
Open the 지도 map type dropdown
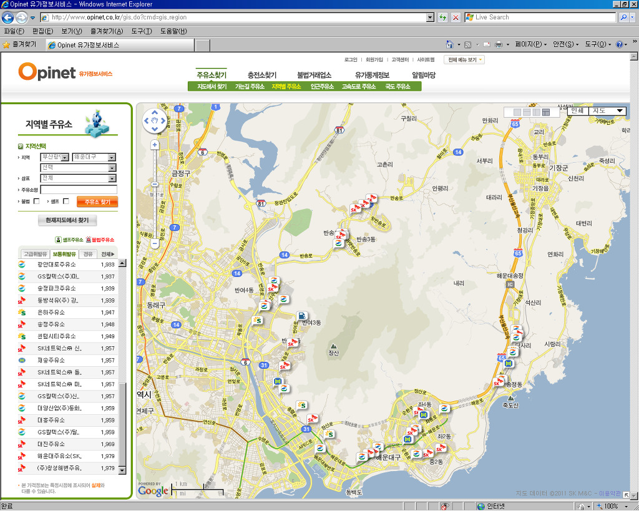click(x=608, y=111)
